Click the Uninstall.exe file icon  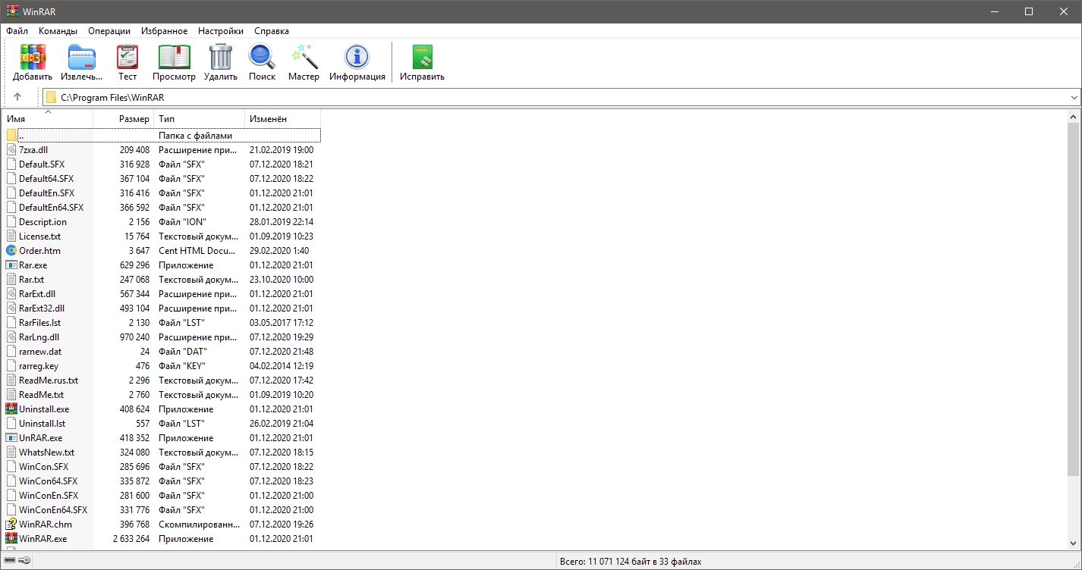click(11, 409)
